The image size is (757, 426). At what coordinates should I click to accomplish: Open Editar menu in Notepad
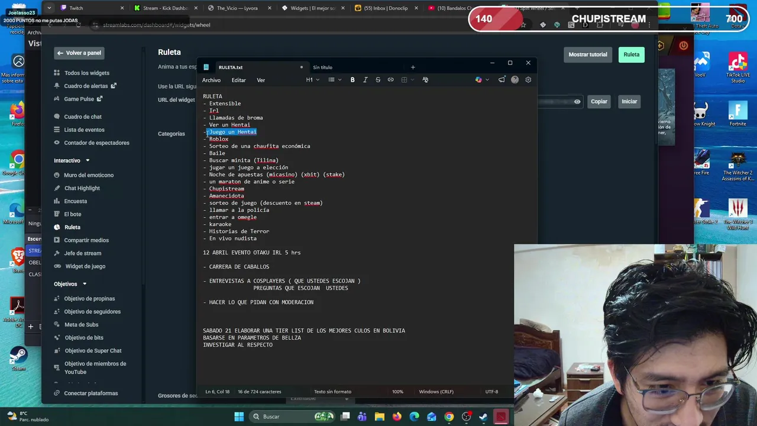point(239,80)
